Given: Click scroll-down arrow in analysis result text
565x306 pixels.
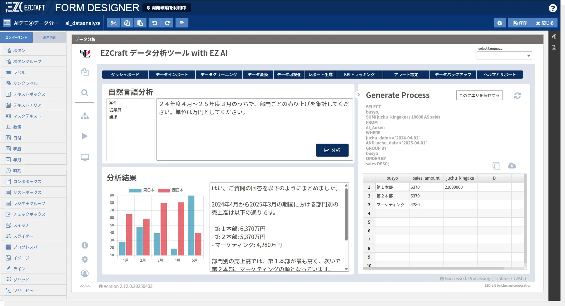Looking at the screenshot, I should pyautogui.click(x=346, y=269).
